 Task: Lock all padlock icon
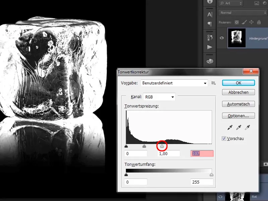click(259, 22)
